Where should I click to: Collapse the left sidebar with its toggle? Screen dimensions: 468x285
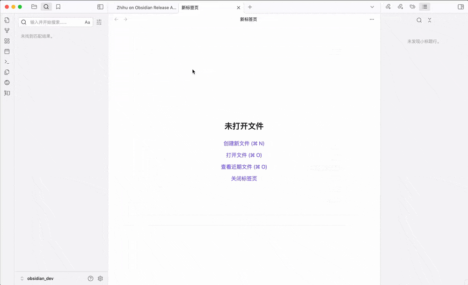tap(100, 7)
